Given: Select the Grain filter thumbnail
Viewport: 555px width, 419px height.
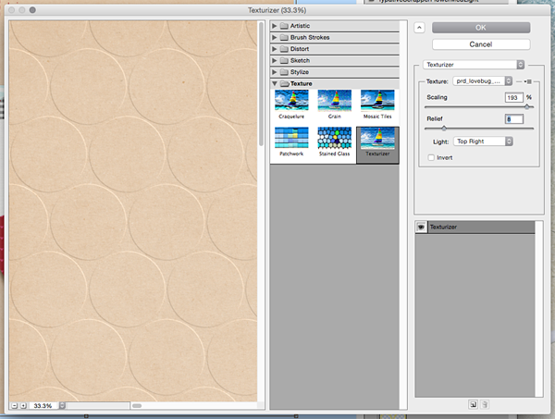Looking at the screenshot, I should point(335,105).
